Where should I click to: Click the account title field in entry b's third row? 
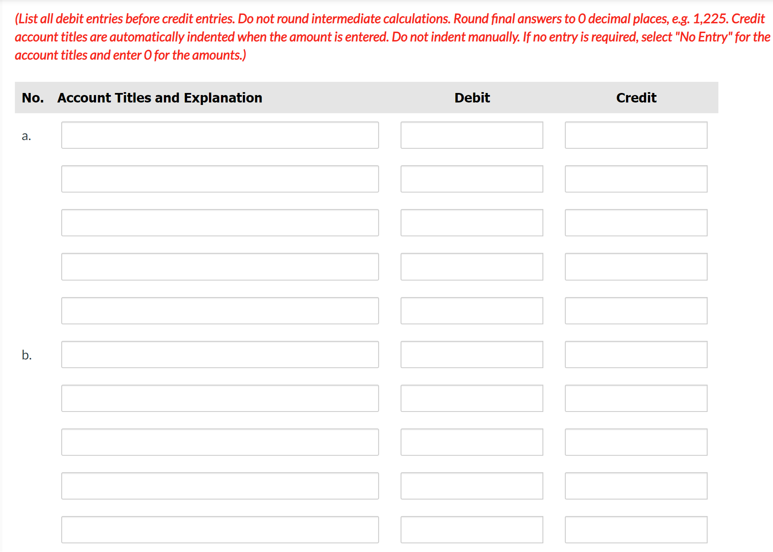coord(220,442)
